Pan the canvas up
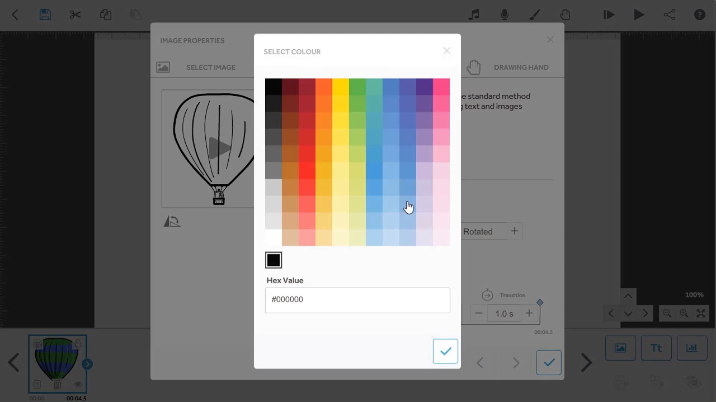Screen dimensions: 716x402 tap(628, 296)
